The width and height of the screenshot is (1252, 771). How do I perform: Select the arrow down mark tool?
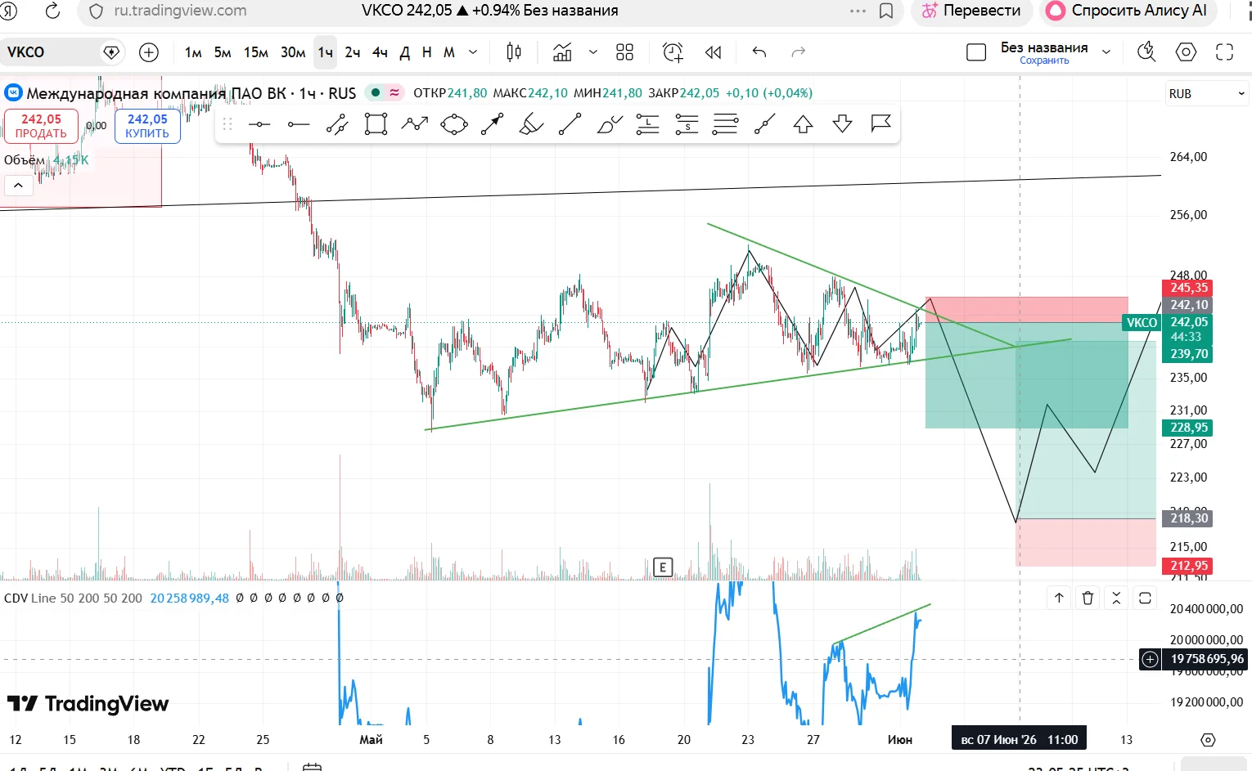(842, 124)
